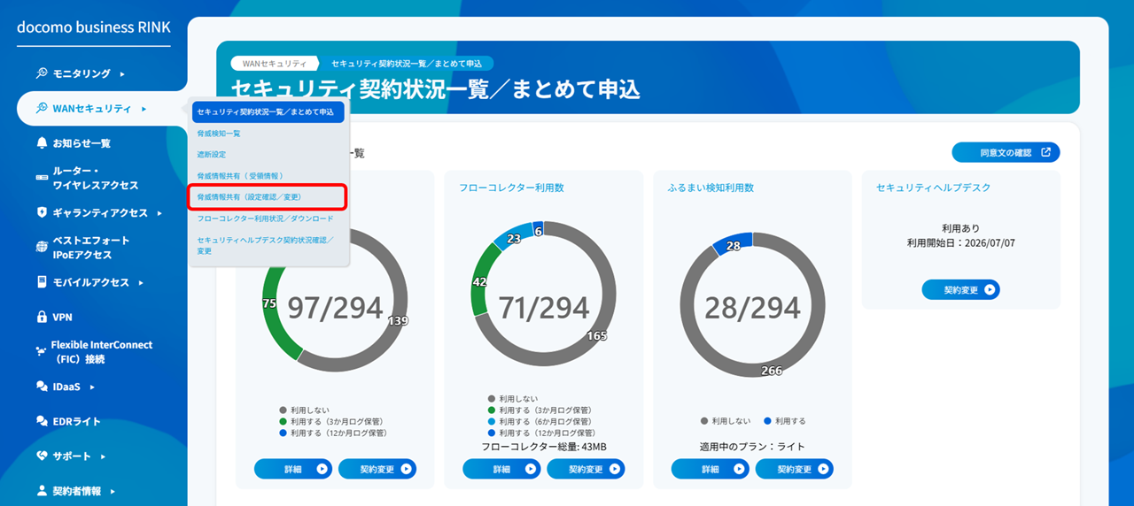Click the bell icon beside お知らせ一覧
Viewport: 1134px width, 506px height.
click(42, 143)
